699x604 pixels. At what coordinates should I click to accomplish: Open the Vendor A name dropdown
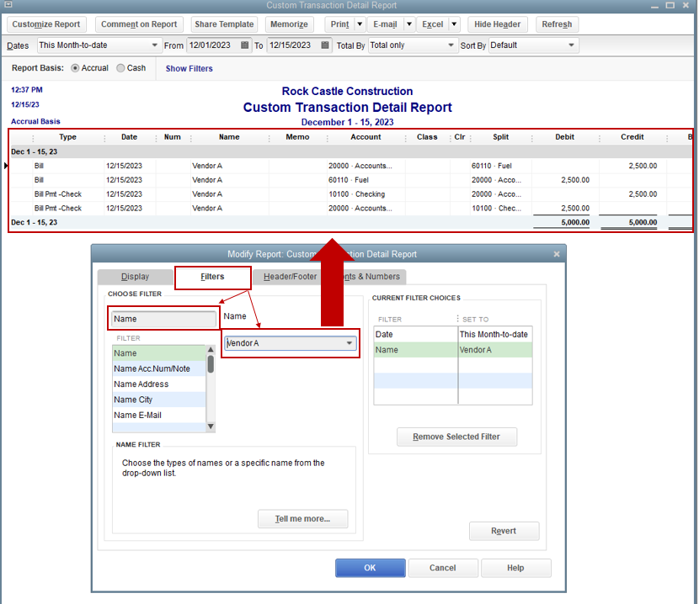point(349,343)
